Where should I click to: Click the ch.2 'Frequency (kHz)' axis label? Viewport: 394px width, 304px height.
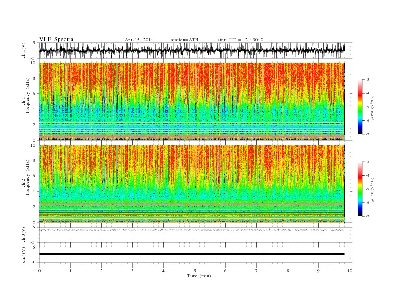28,177
